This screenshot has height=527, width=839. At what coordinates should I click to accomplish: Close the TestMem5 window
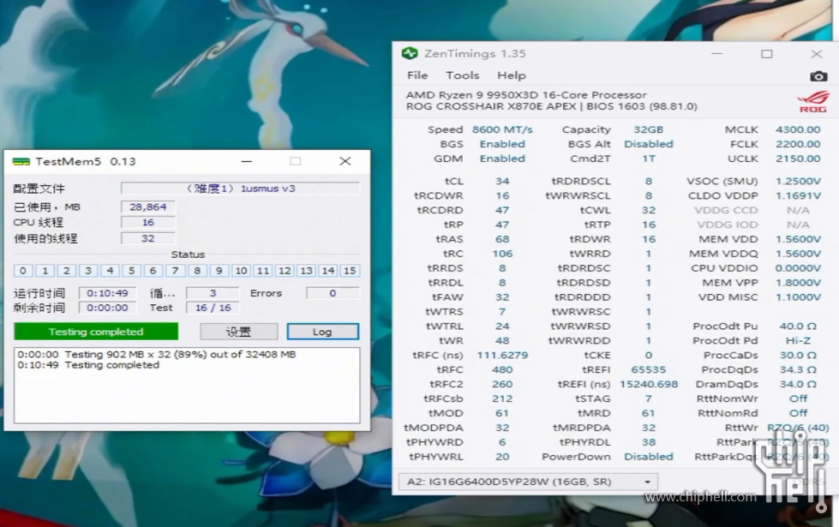[345, 161]
